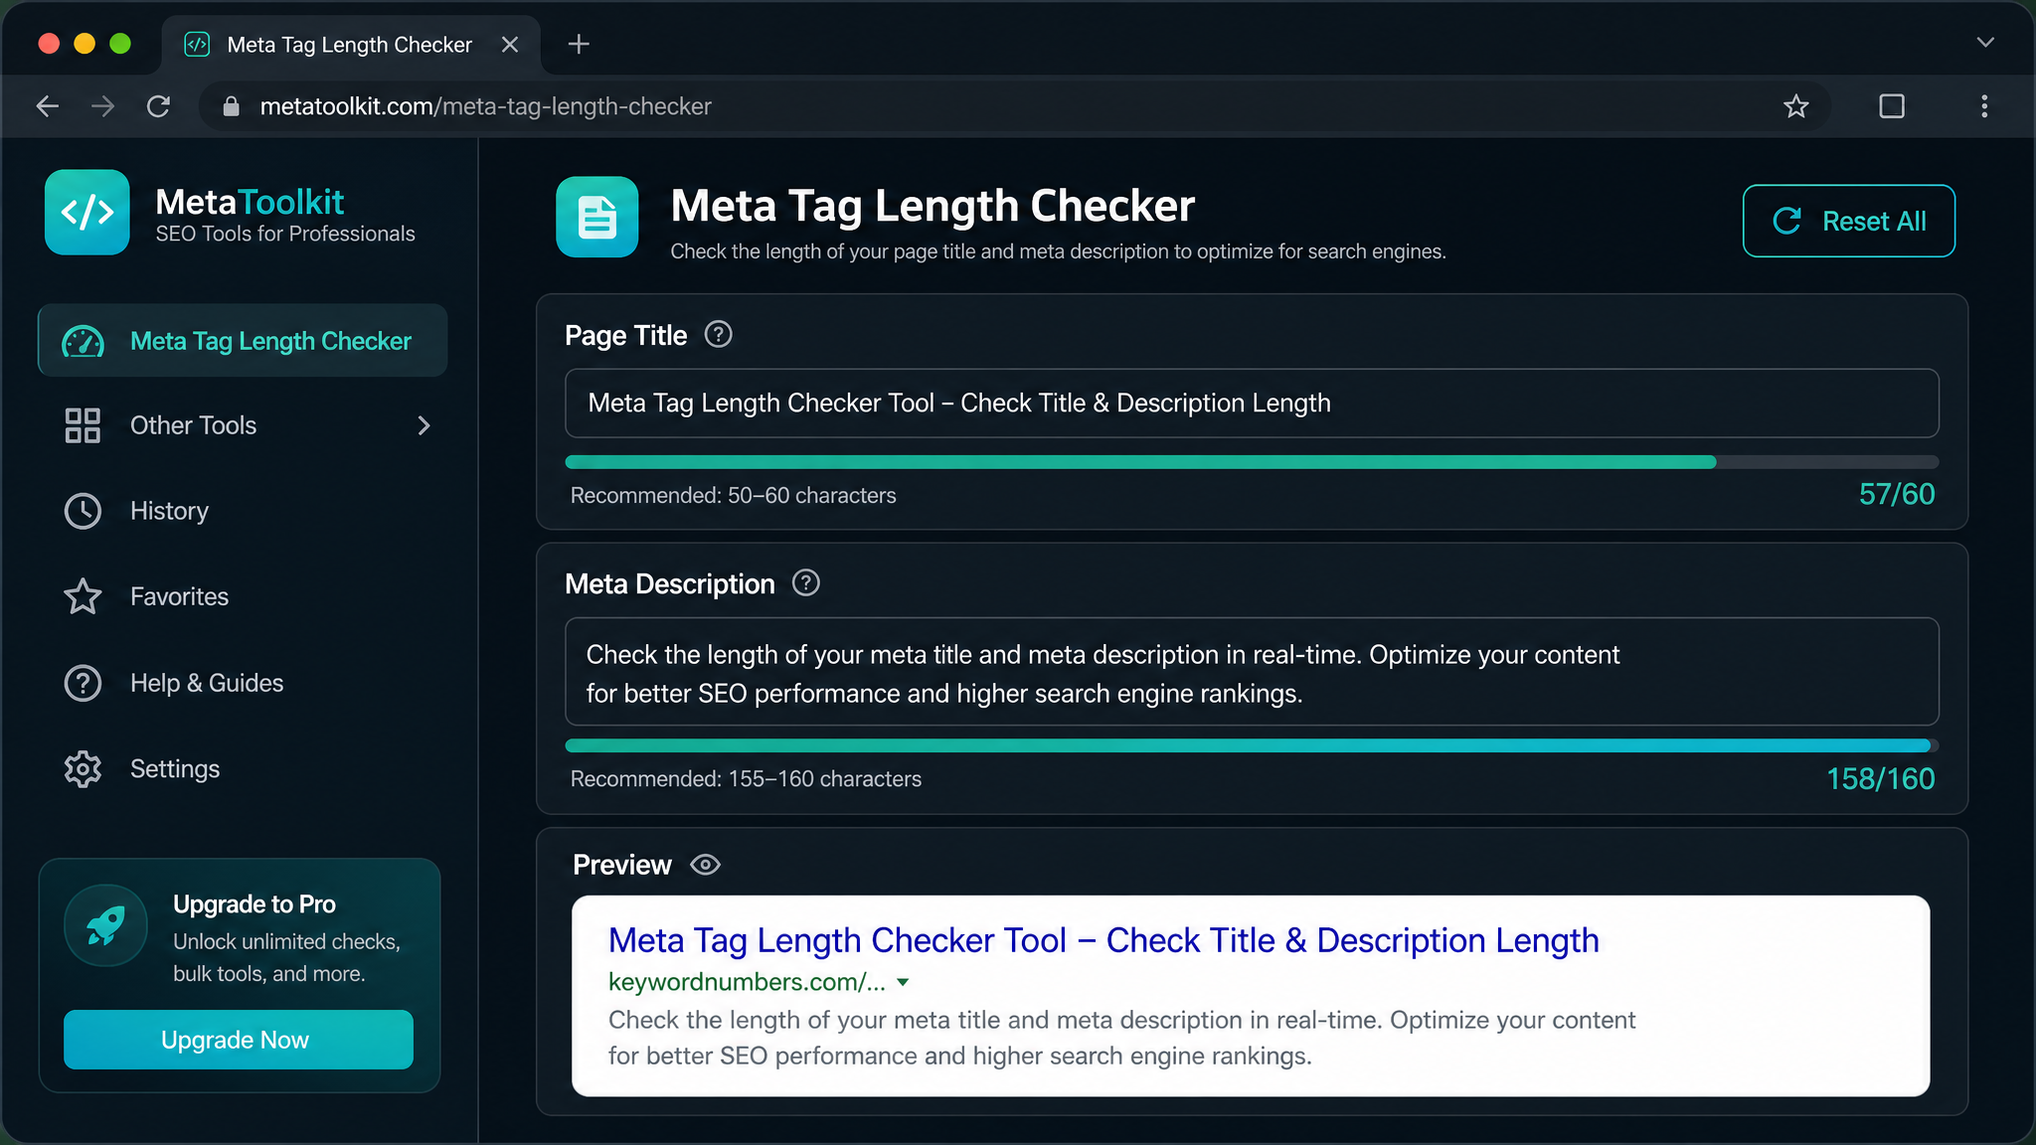Bookmark this page with the star icon
This screenshot has width=2036, height=1145.
pyautogui.click(x=1795, y=106)
